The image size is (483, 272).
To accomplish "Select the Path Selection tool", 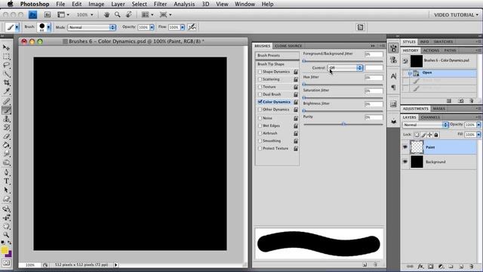I will click(x=6, y=190).
